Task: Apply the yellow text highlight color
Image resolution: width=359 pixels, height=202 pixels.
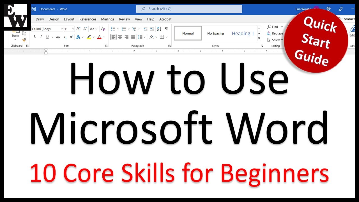Action: click(89, 37)
